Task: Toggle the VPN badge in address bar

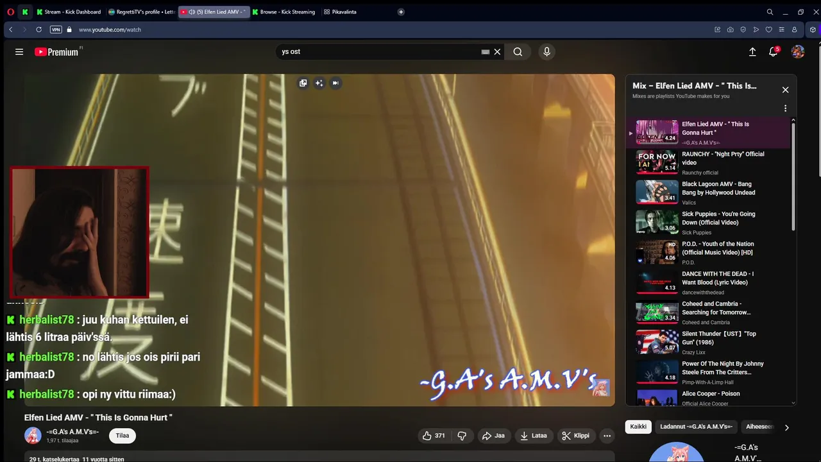Action: 56,30
